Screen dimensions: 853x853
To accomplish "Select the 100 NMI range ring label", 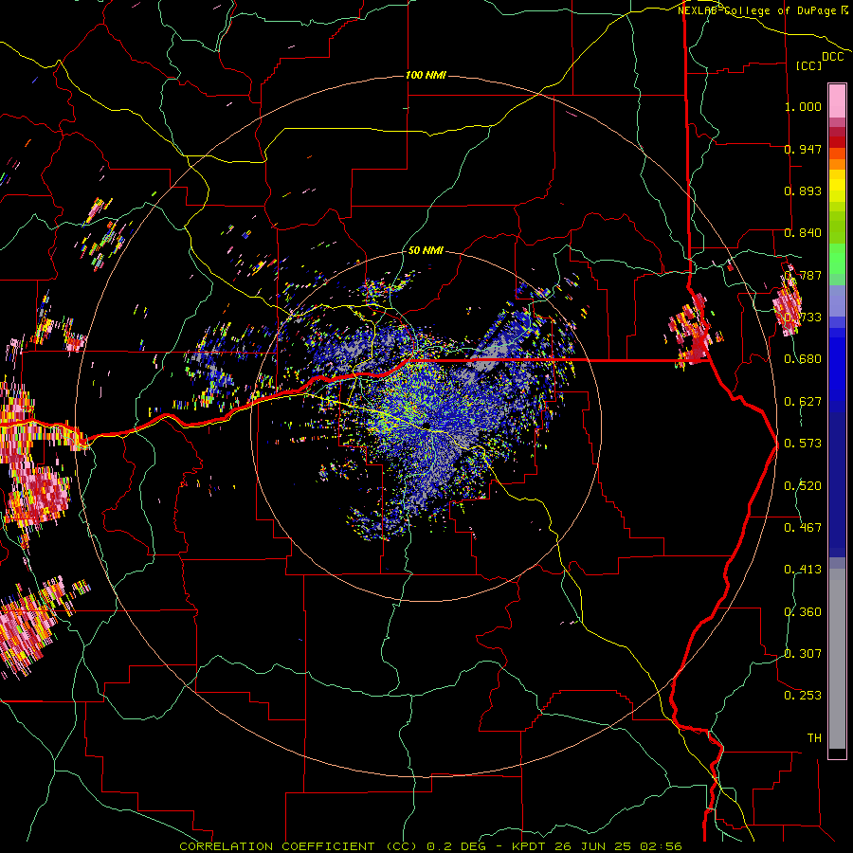I will 426,75.
